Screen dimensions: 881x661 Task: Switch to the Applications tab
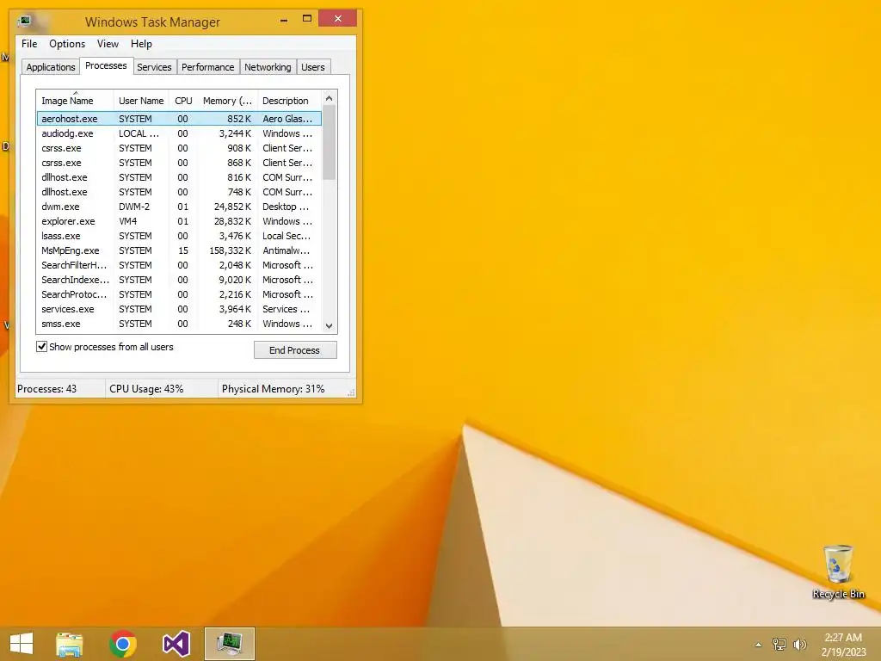click(51, 67)
